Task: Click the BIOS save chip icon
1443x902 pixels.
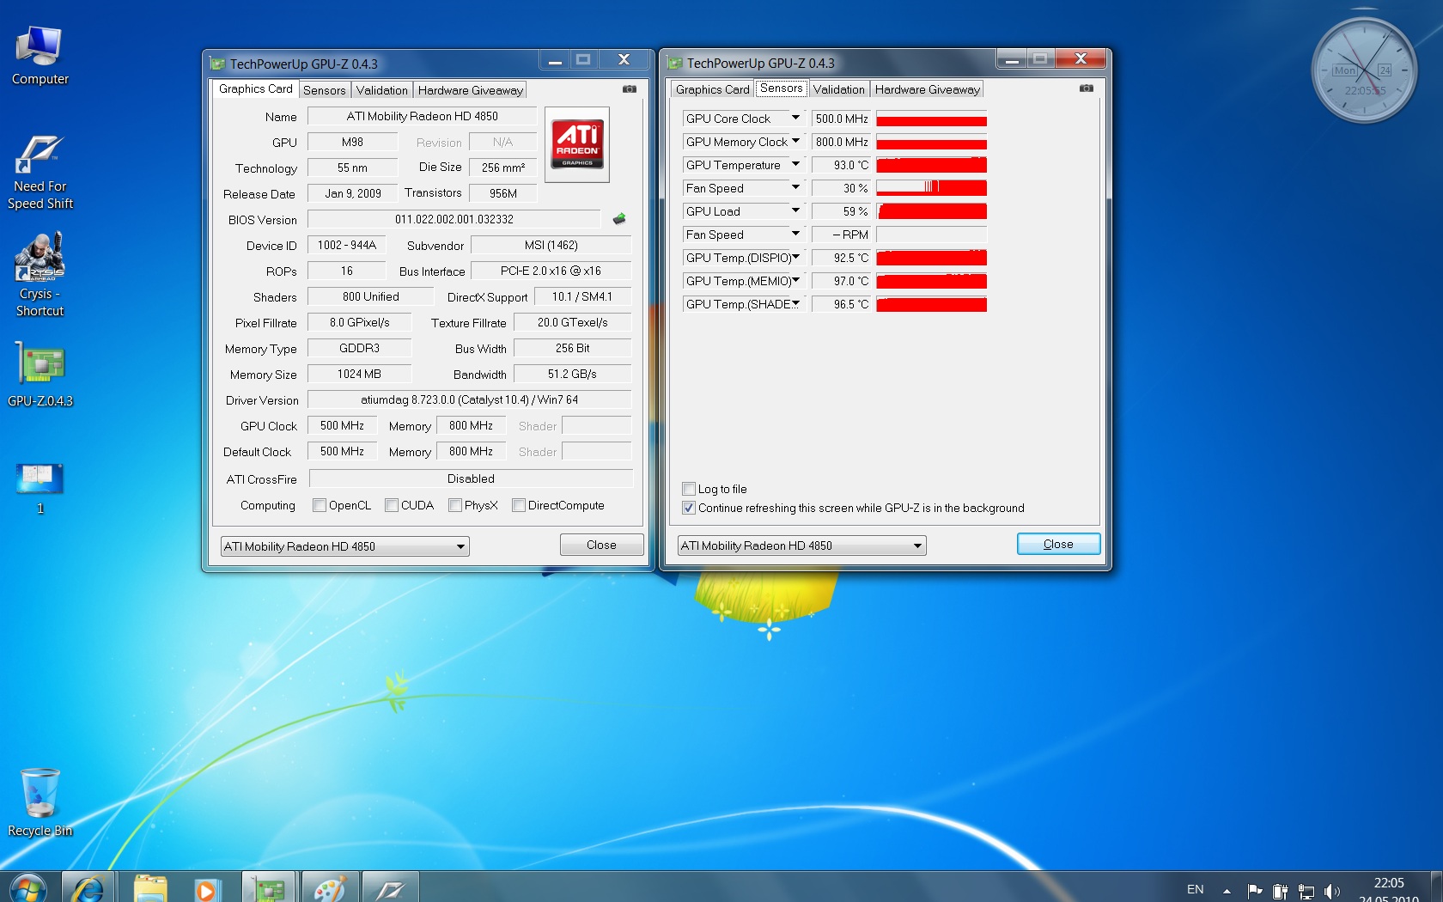Action: coord(619,219)
